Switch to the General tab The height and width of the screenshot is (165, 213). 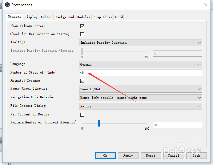click(x=14, y=17)
